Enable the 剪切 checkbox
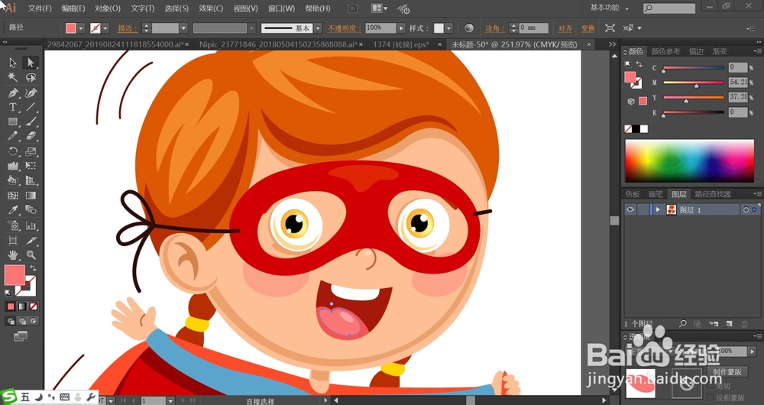 (x=711, y=386)
